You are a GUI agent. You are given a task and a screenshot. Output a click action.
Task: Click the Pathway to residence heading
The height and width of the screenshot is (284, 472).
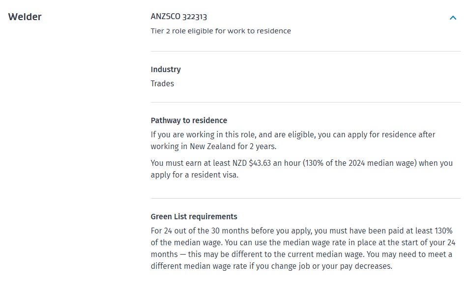189,120
